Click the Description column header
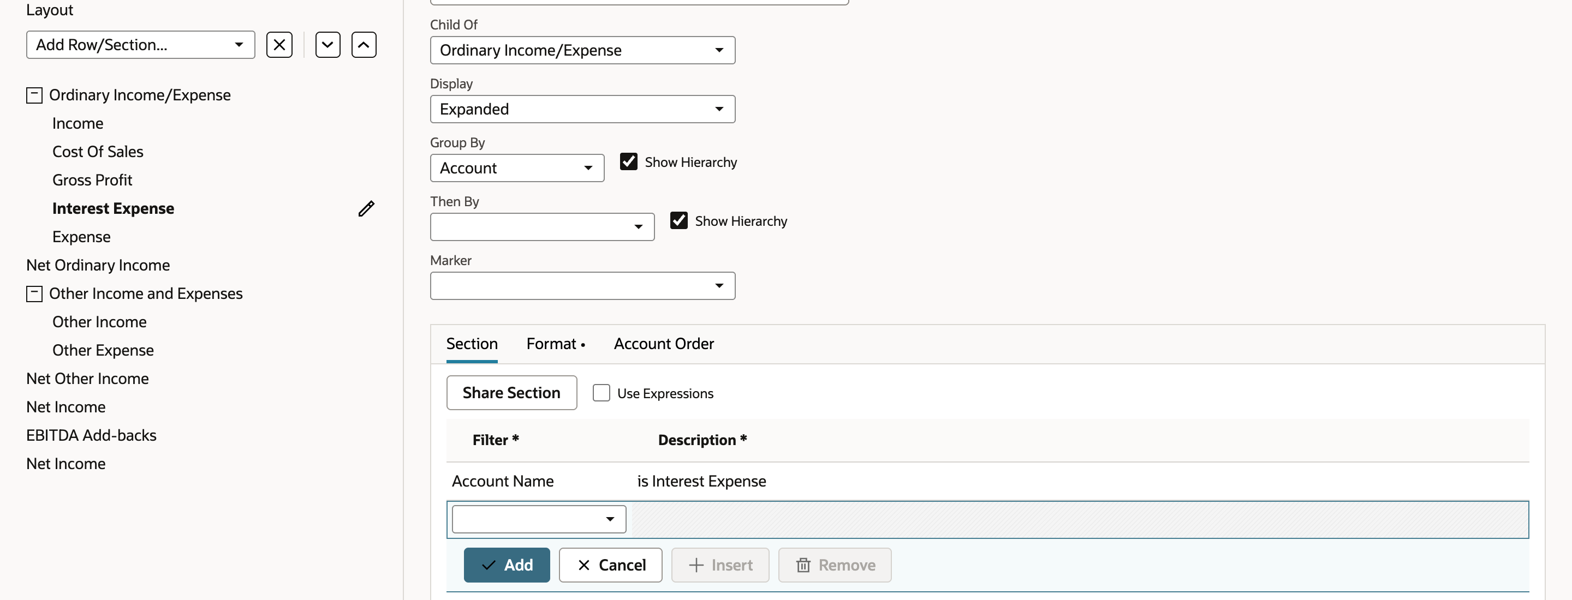1572x600 pixels. [702, 440]
